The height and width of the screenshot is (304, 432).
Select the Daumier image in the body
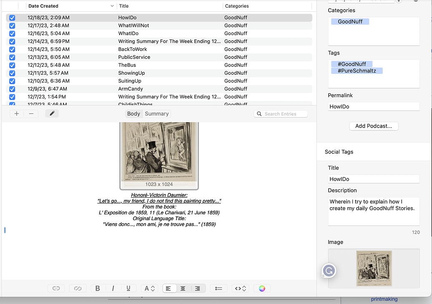coord(159,156)
